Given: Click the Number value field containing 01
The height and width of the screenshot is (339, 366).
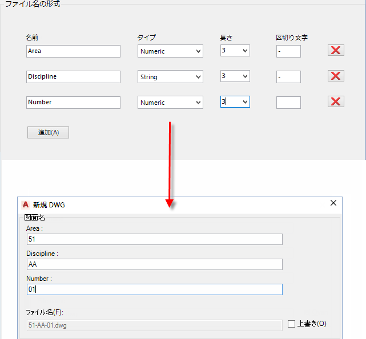Looking at the screenshot, I should coord(155,289).
